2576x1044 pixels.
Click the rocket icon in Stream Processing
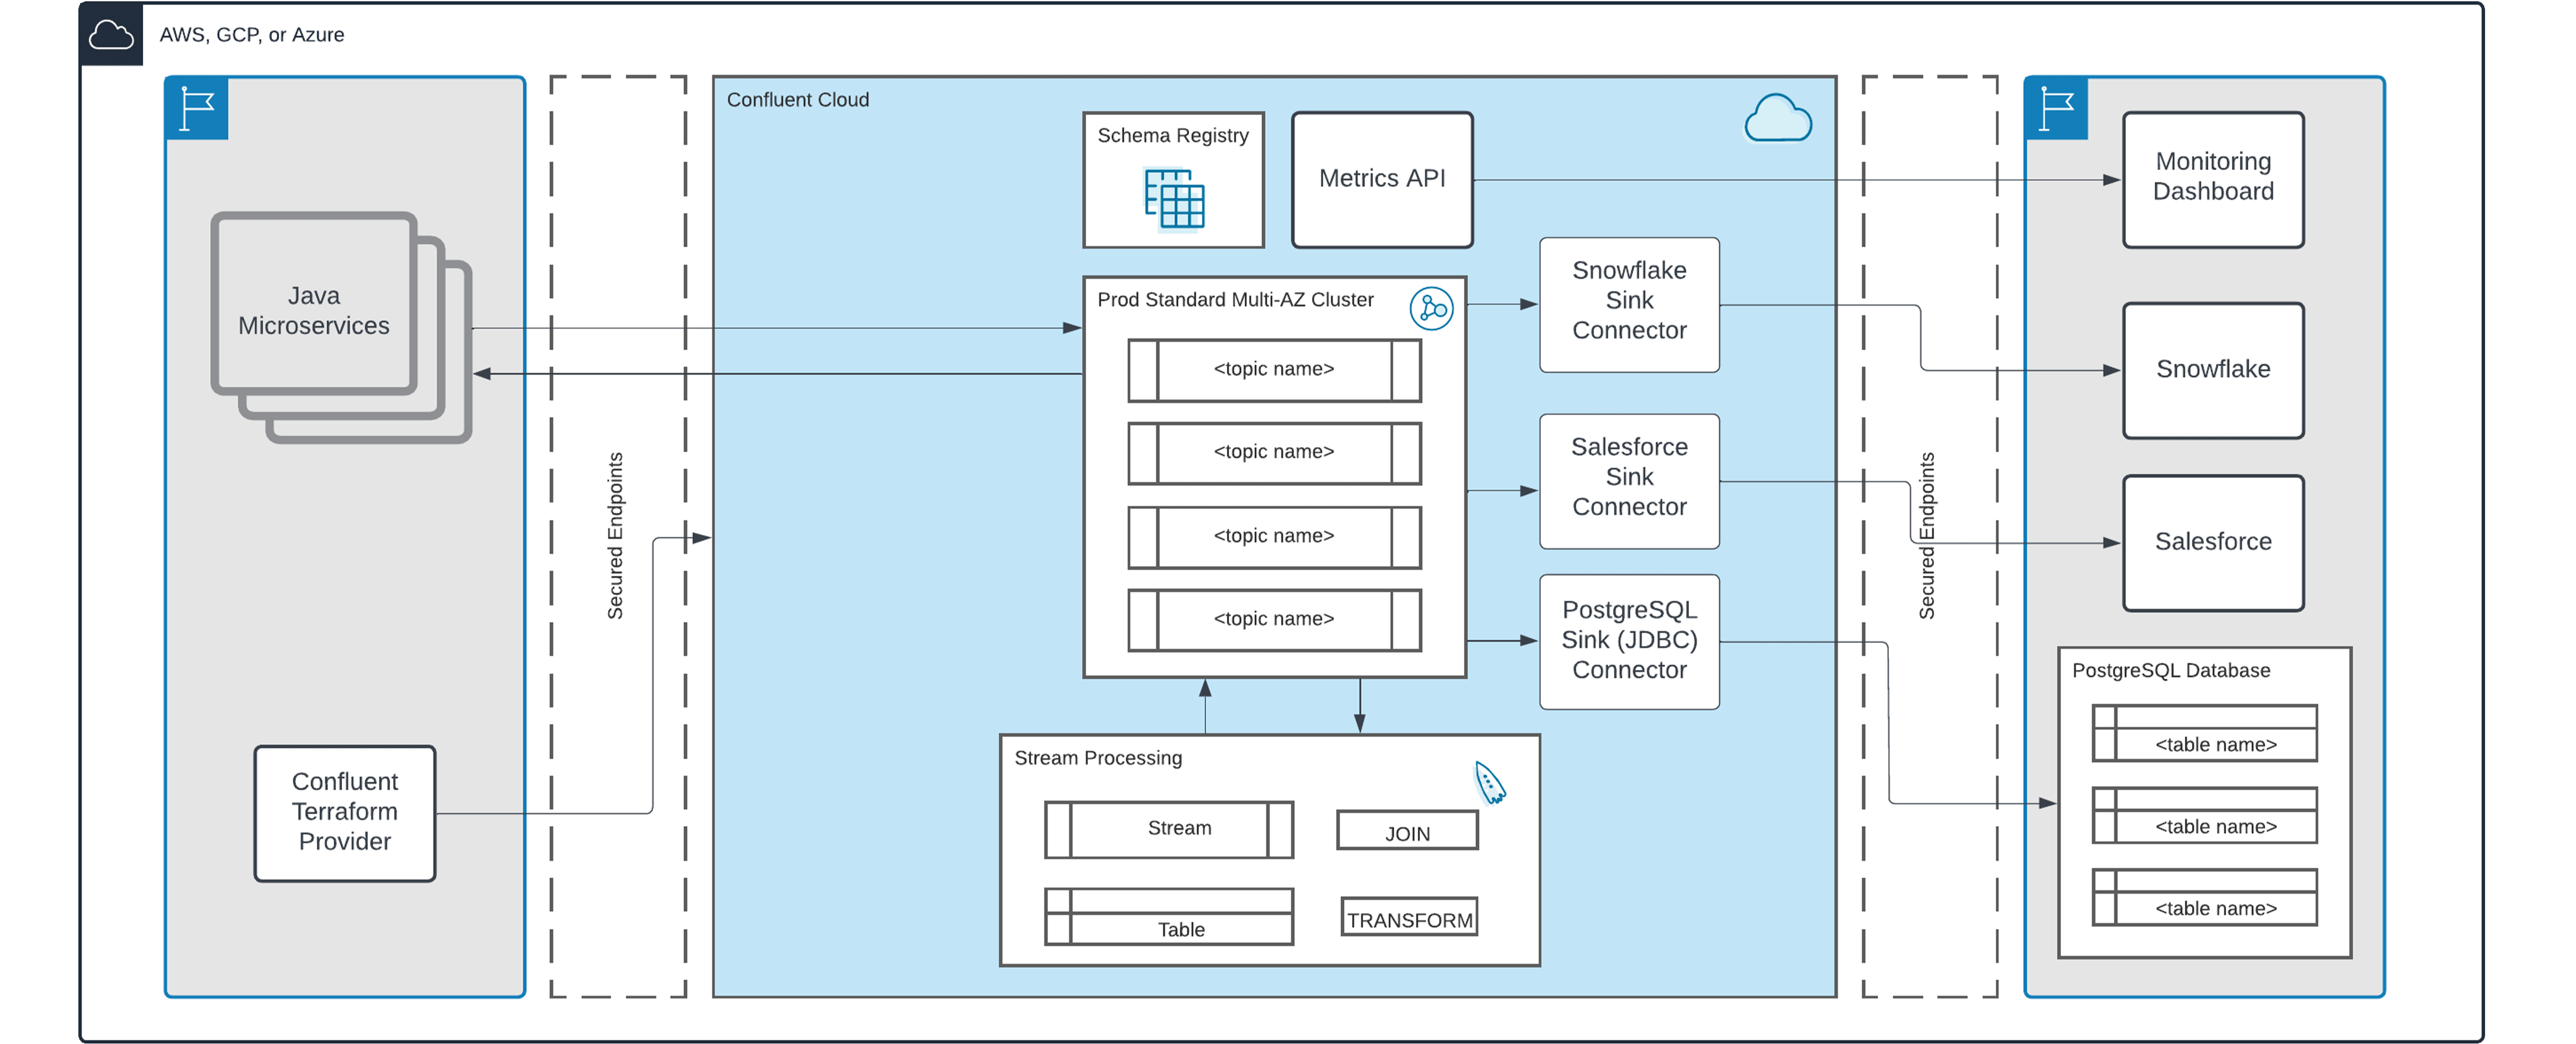[1489, 782]
